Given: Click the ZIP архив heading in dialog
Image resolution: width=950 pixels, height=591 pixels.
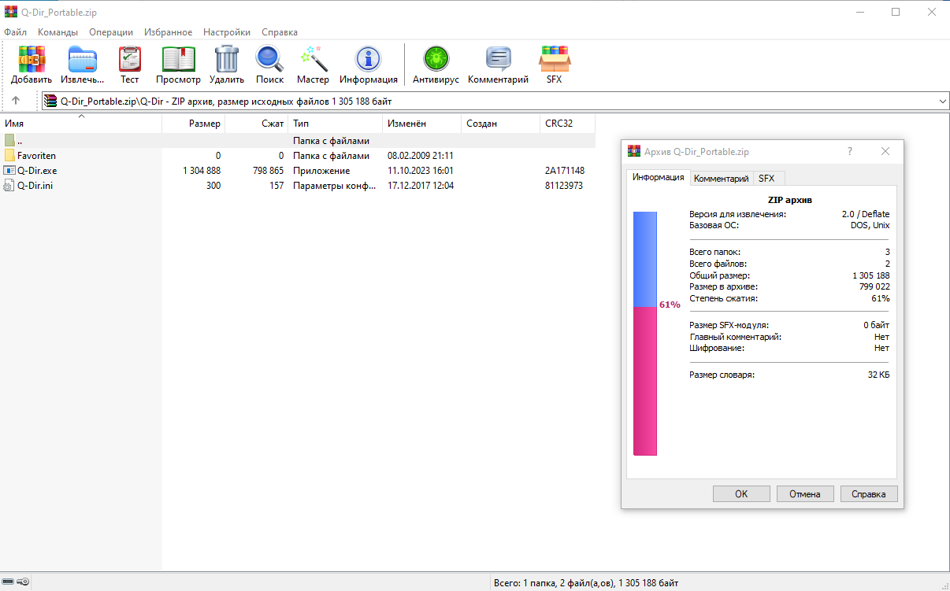Looking at the screenshot, I should point(789,200).
